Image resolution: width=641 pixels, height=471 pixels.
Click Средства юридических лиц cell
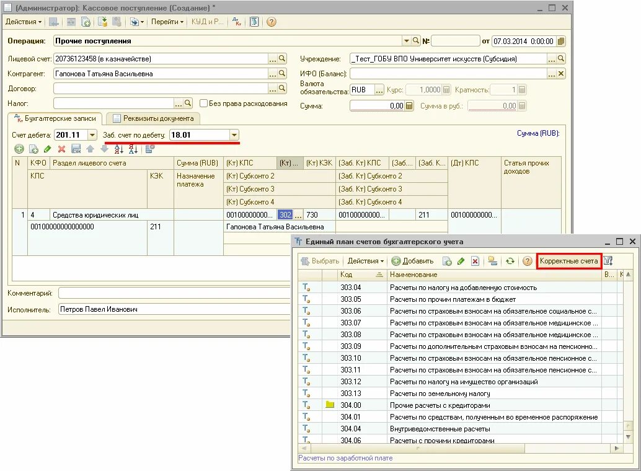(x=112, y=215)
